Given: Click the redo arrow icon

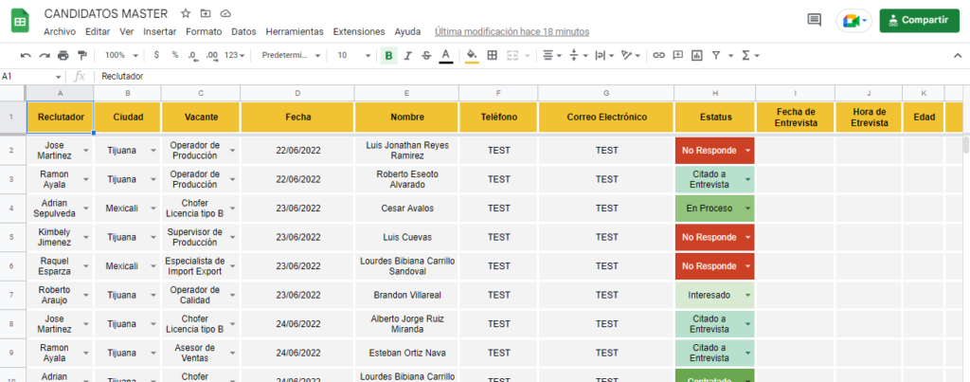Looking at the screenshot, I should 44,56.
